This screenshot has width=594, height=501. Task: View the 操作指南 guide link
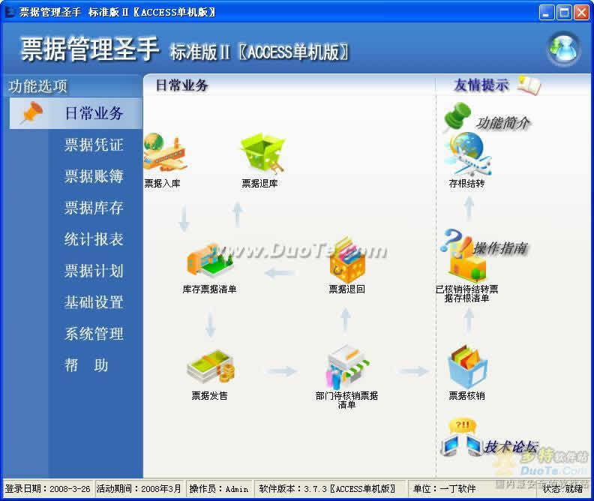click(x=499, y=248)
